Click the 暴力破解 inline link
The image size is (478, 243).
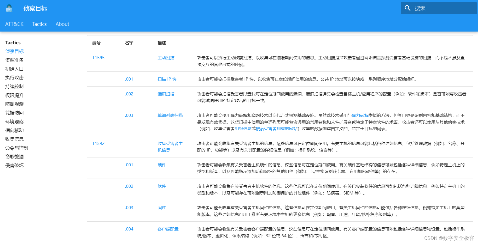tap(360, 115)
